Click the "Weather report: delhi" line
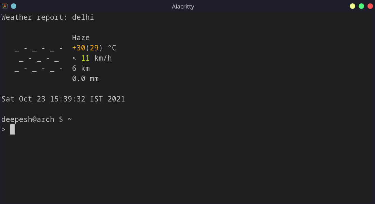 pos(48,17)
